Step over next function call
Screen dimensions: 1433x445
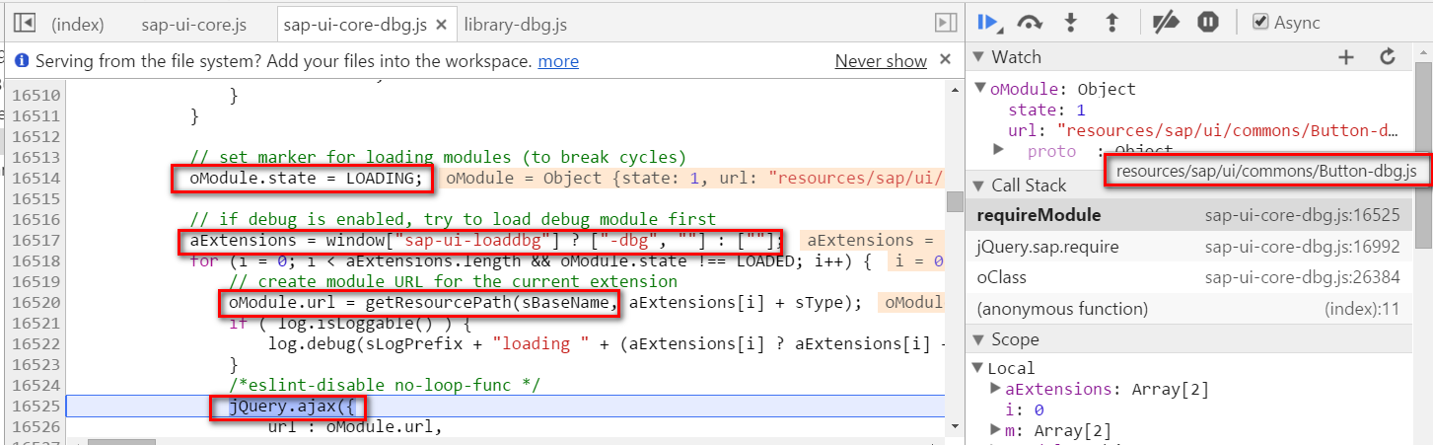coord(1031,22)
